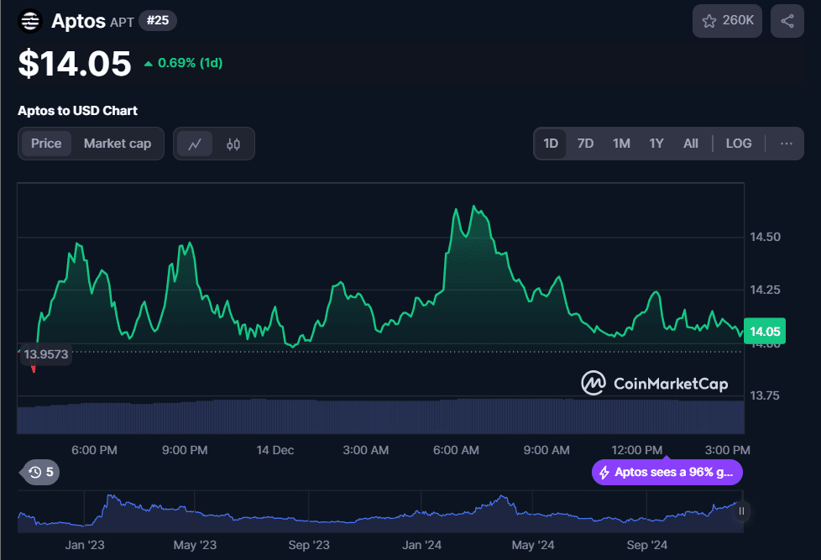Add Aptos to watchlist via star button
Screen dimensions: 821x560
click(x=727, y=21)
